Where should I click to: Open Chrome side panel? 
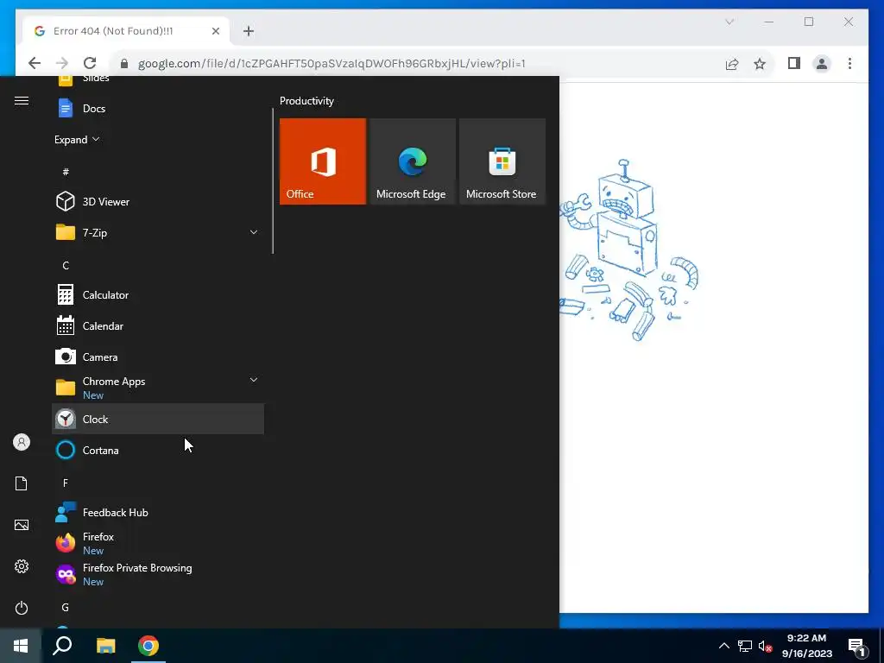point(794,63)
